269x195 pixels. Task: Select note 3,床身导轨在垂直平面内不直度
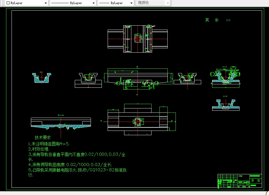click(x=77, y=157)
